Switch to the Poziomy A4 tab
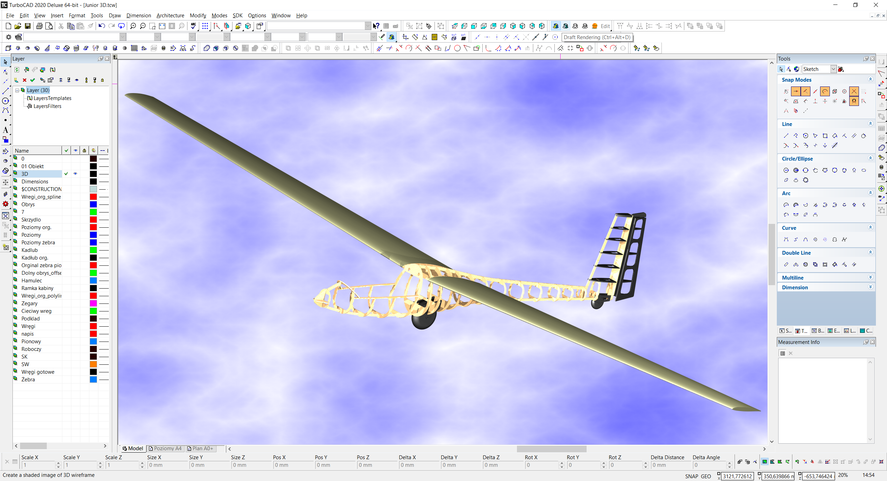Image resolution: width=887 pixels, height=481 pixels. click(x=165, y=448)
